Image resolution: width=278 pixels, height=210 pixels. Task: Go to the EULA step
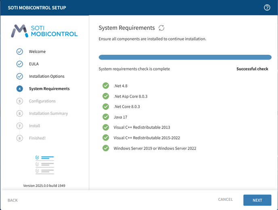pyautogui.click(x=34, y=64)
